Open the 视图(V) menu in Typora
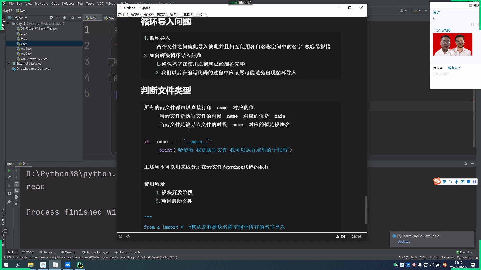481x270 pixels. [175, 14]
